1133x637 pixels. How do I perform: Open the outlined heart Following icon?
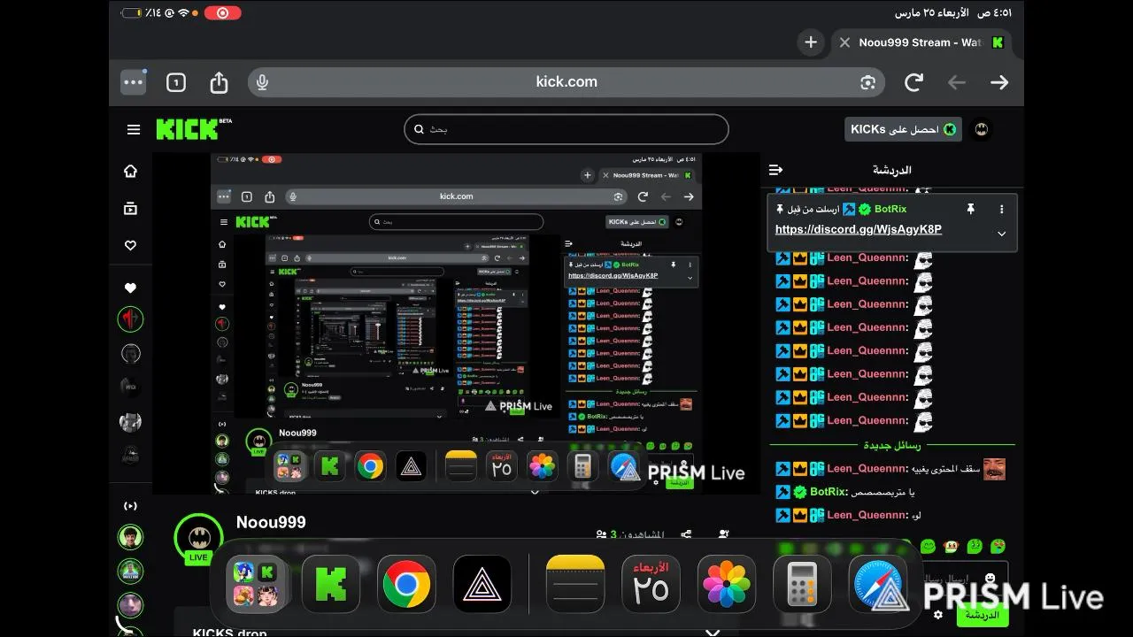(x=130, y=245)
